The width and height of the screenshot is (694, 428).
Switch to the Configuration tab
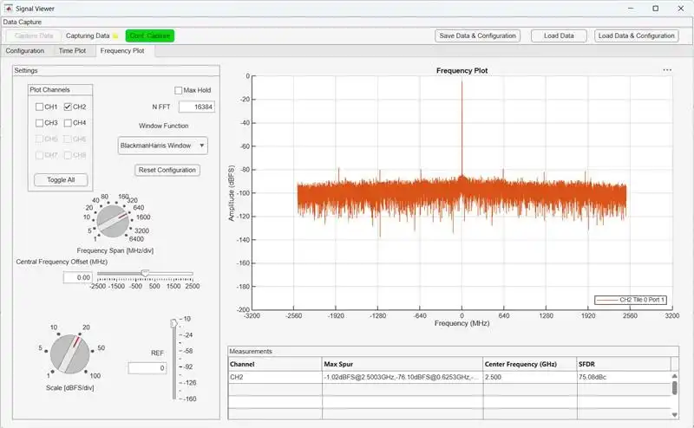(25, 51)
